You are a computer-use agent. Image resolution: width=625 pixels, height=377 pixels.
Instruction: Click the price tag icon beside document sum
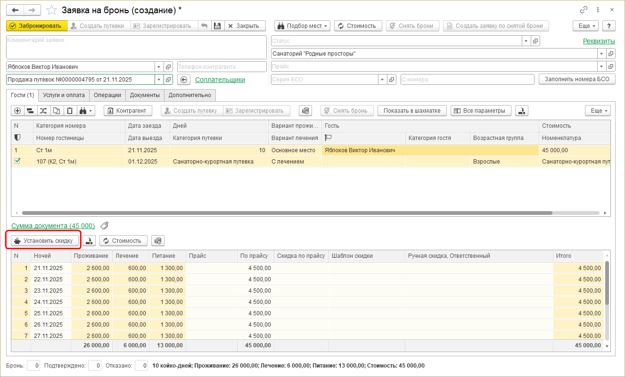click(105, 226)
